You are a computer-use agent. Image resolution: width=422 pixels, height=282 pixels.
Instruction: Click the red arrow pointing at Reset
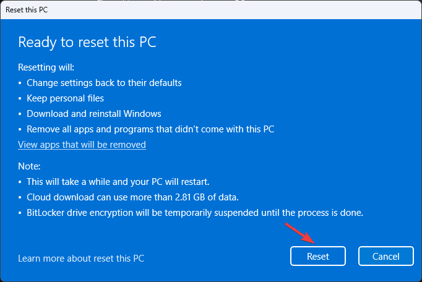[299, 234]
